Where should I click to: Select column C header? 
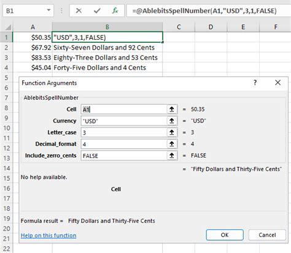(179, 27)
